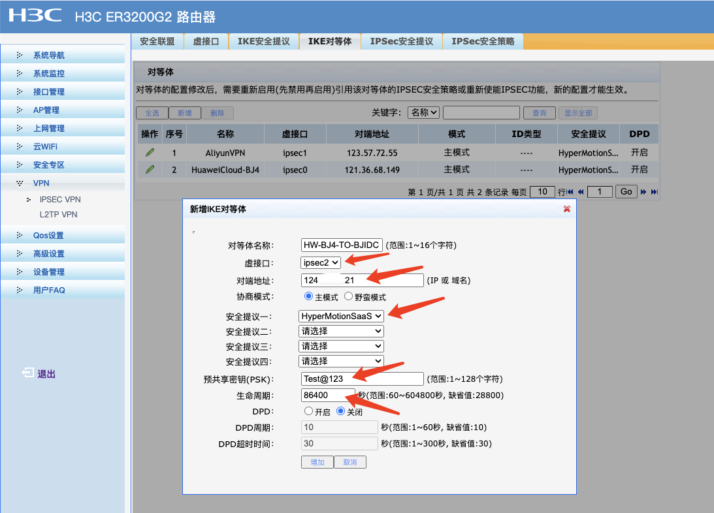Image resolution: width=714 pixels, height=513 pixels.
Task: Select DPD 关闭 radio
Action: (340, 411)
